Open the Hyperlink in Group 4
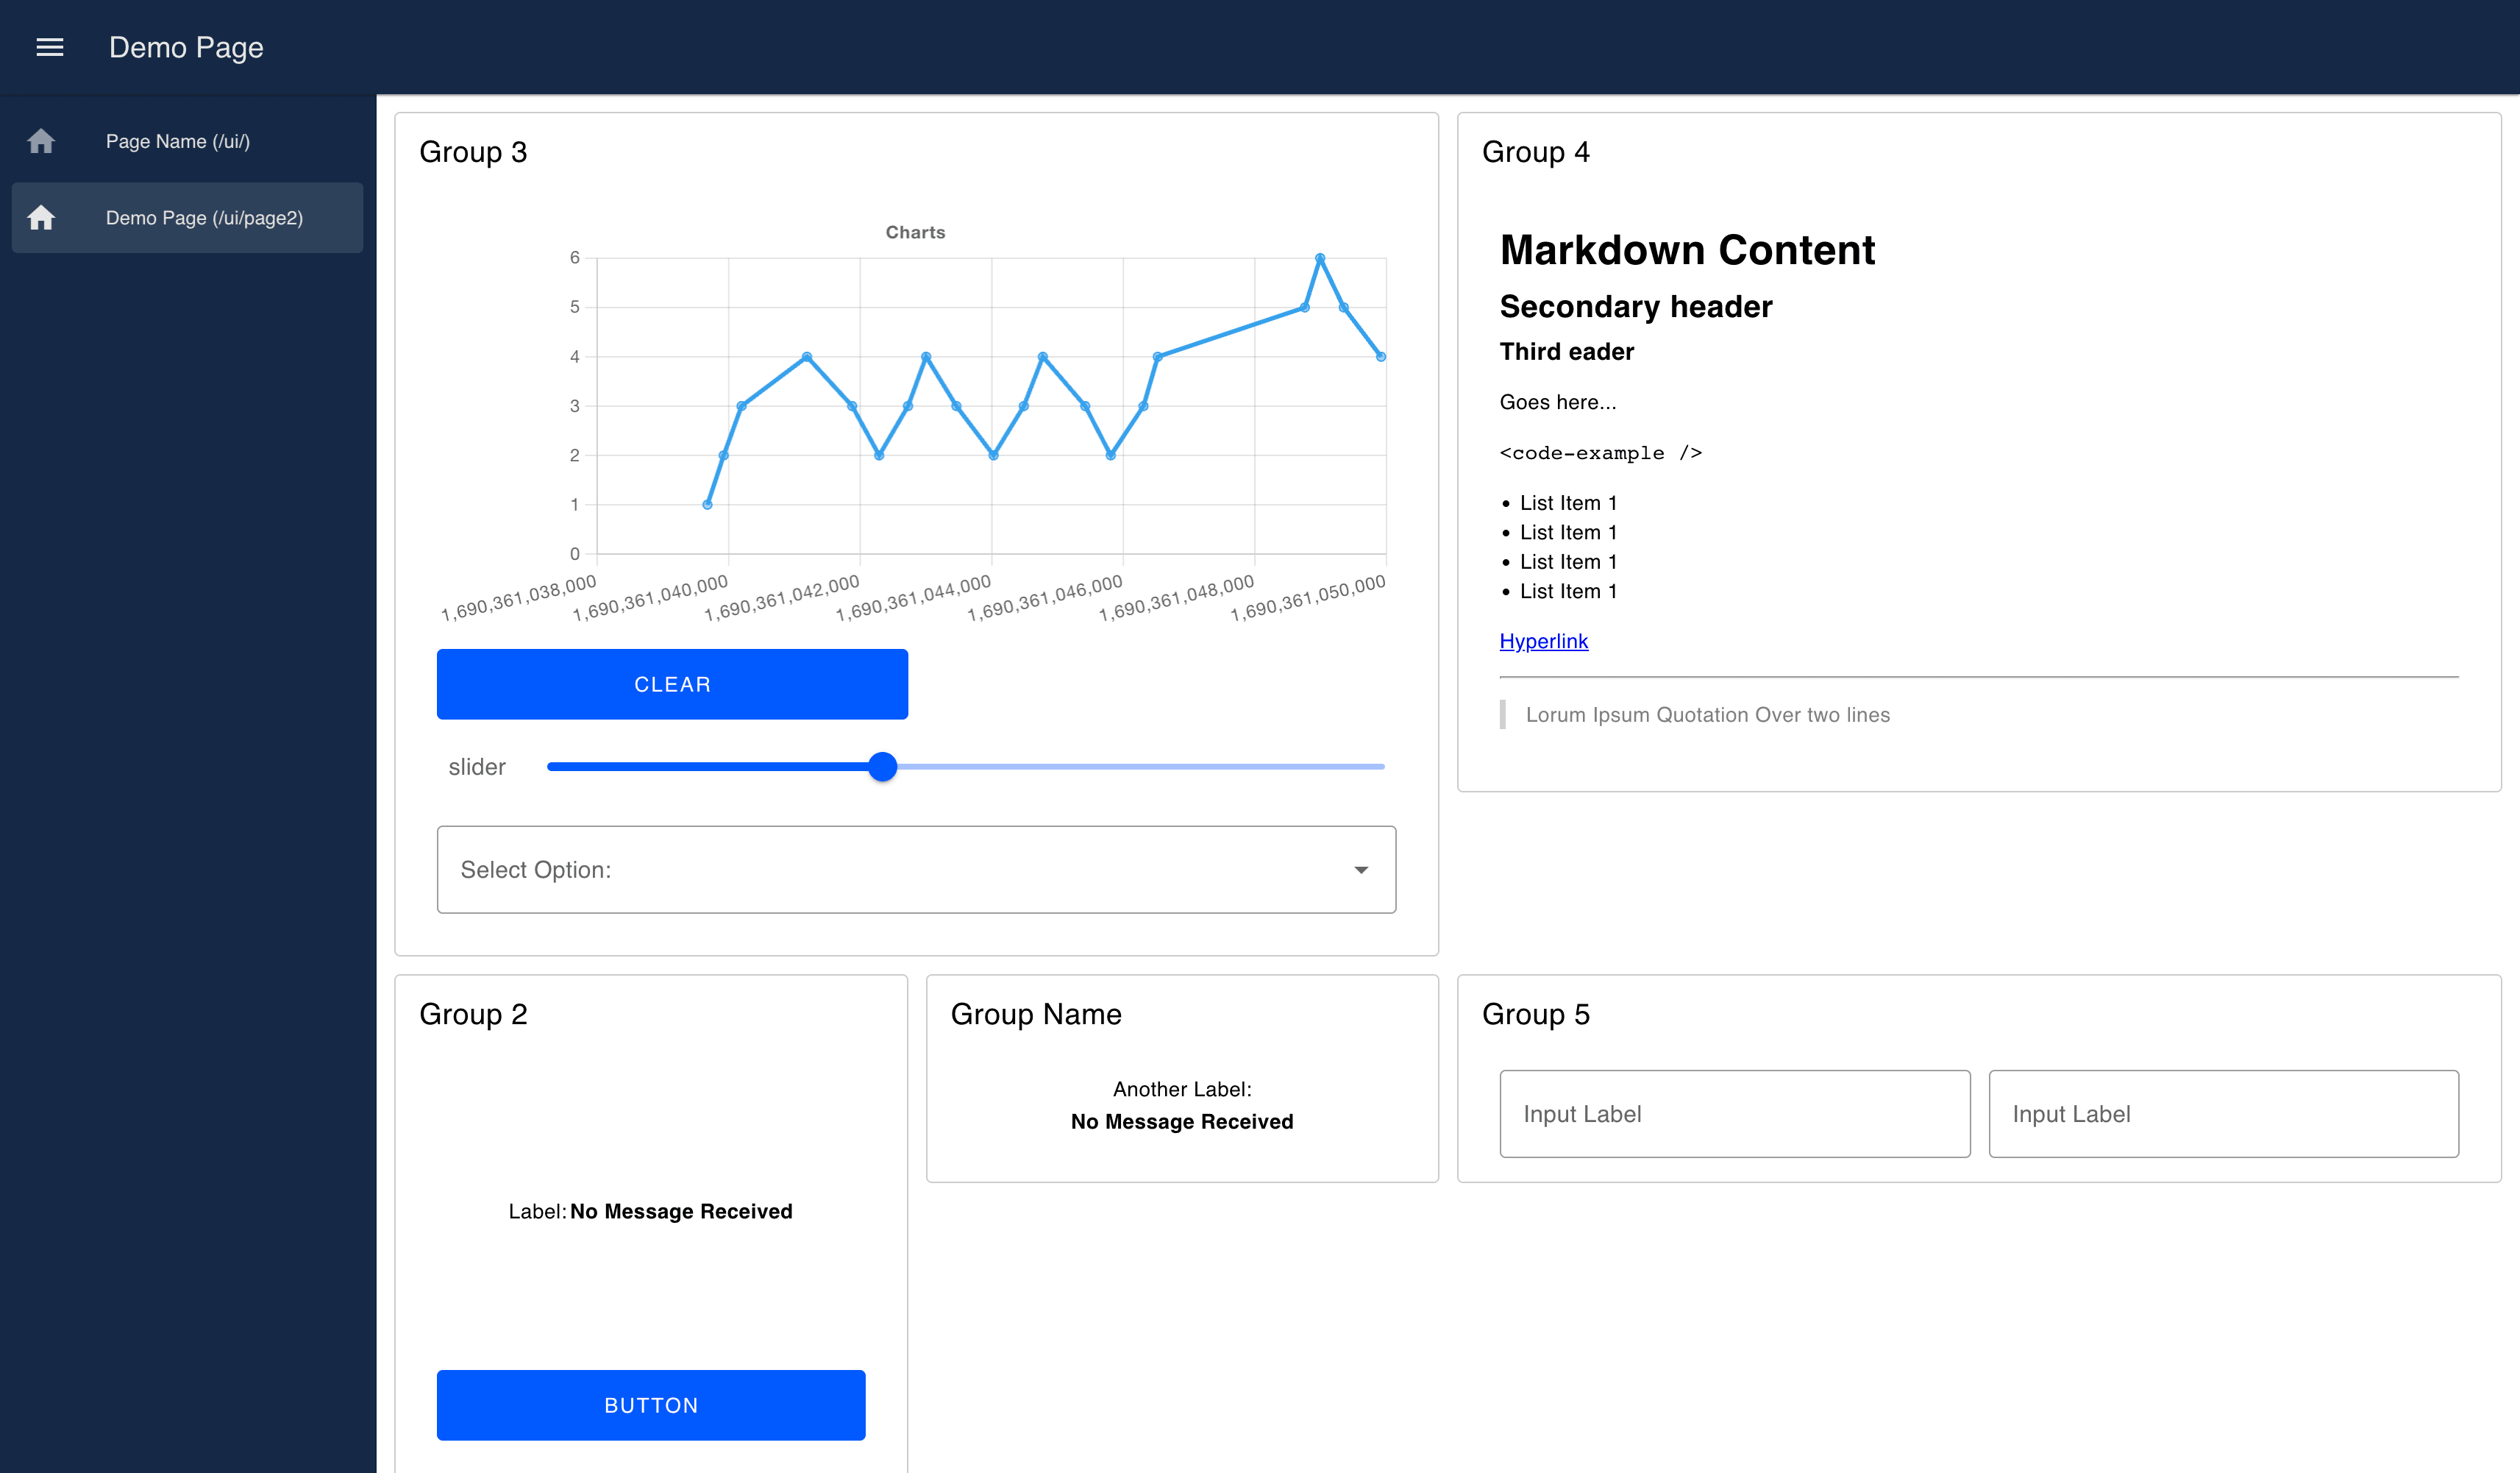The image size is (2520, 1473). pos(1543,641)
